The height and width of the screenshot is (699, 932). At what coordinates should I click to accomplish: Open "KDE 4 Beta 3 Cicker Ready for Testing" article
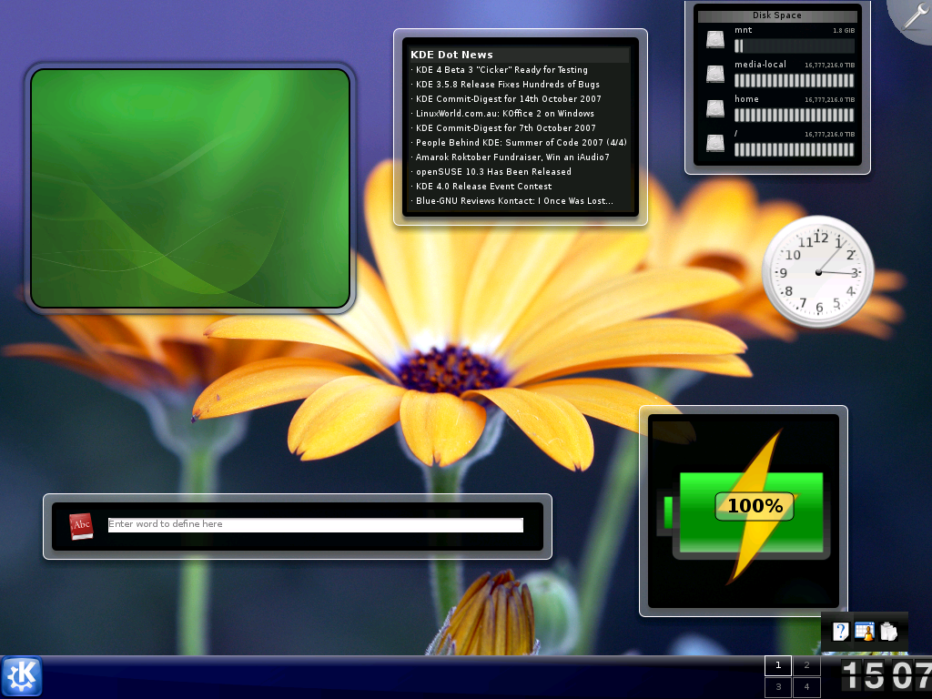(x=501, y=69)
